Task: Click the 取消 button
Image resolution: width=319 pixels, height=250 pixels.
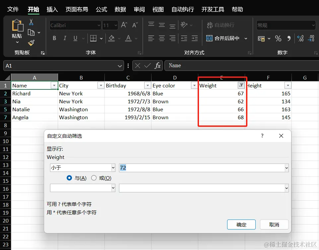Action: 274,225
